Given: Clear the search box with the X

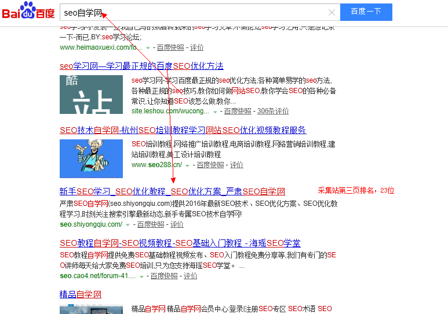Looking at the screenshot, I should pyautogui.click(x=332, y=12).
